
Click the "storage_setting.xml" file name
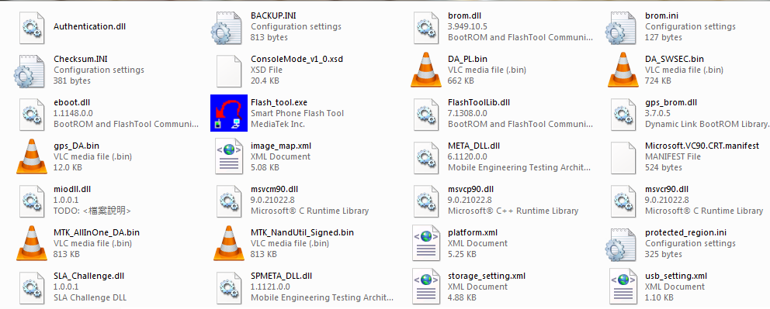click(486, 276)
